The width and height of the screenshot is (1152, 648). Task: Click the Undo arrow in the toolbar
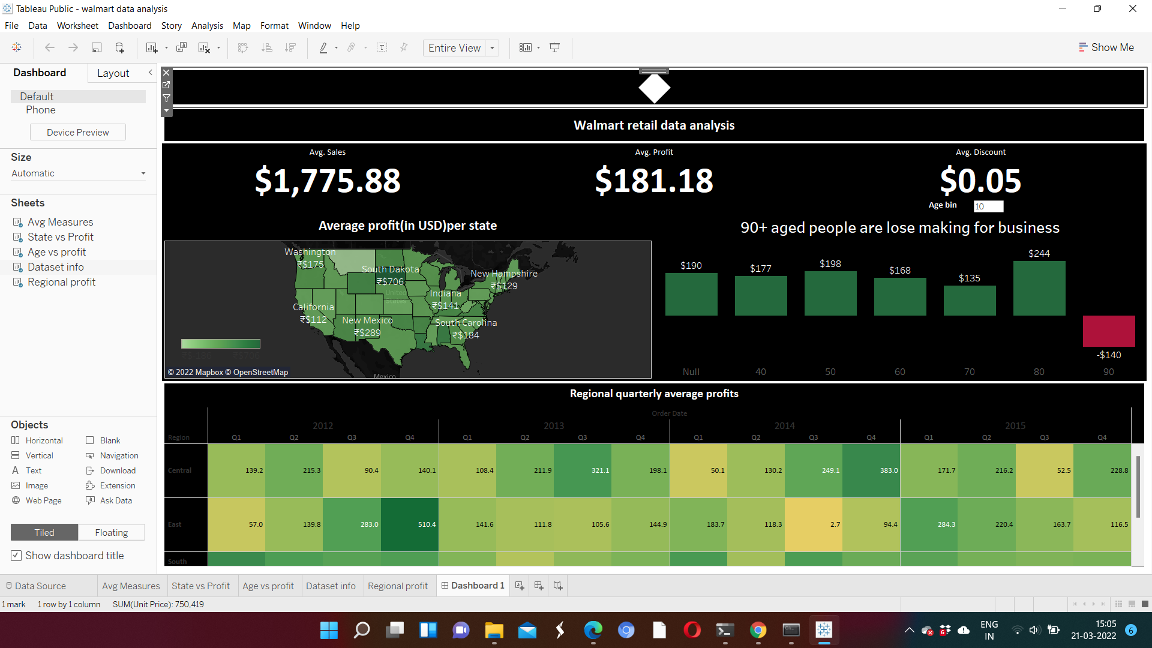tap(49, 47)
